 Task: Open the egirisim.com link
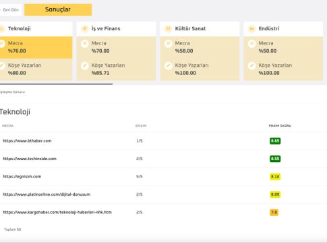point(22,176)
